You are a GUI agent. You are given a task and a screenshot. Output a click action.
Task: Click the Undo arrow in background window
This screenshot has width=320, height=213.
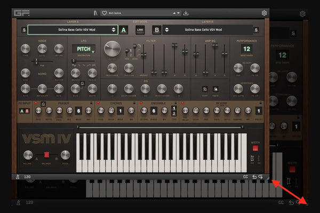coord(291,202)
